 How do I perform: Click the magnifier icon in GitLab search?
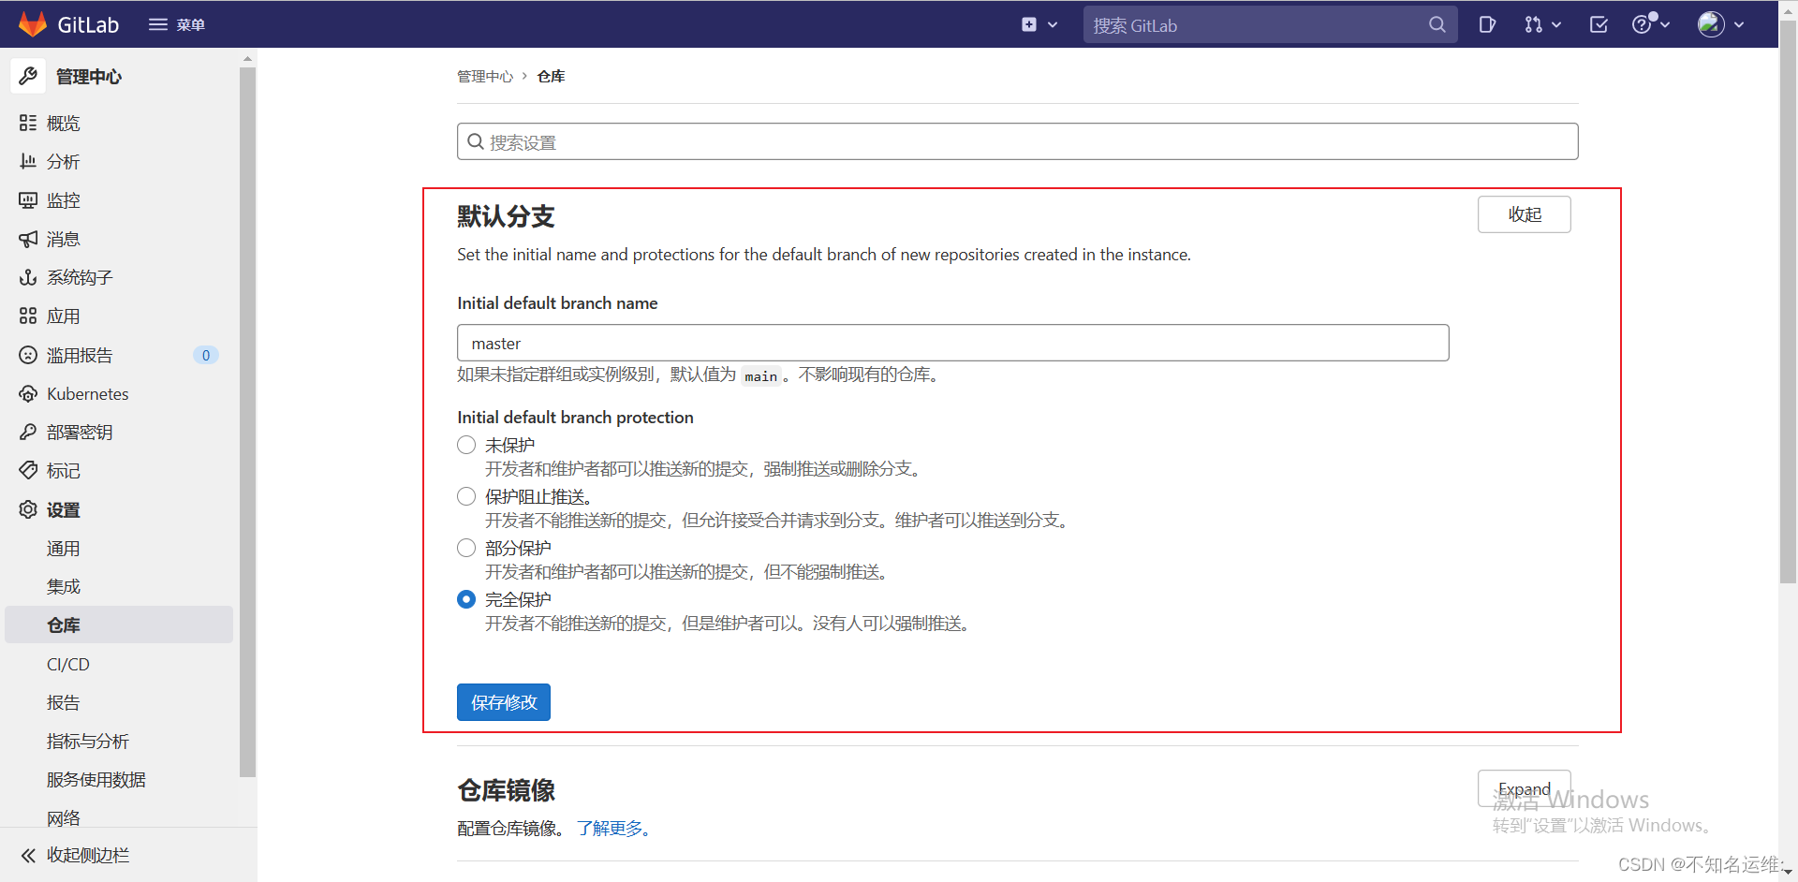click(x=1437, y=25)
